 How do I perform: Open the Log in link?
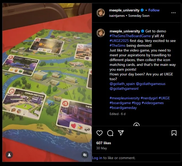click(x=97, y=158)
